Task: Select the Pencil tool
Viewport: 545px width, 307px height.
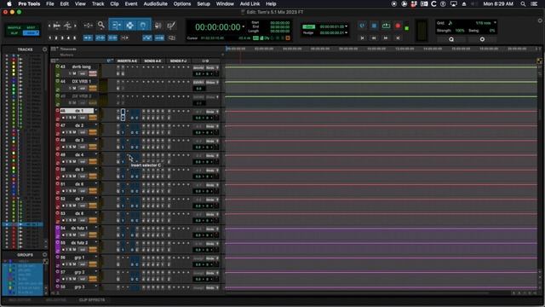Action: pos(170,25)
